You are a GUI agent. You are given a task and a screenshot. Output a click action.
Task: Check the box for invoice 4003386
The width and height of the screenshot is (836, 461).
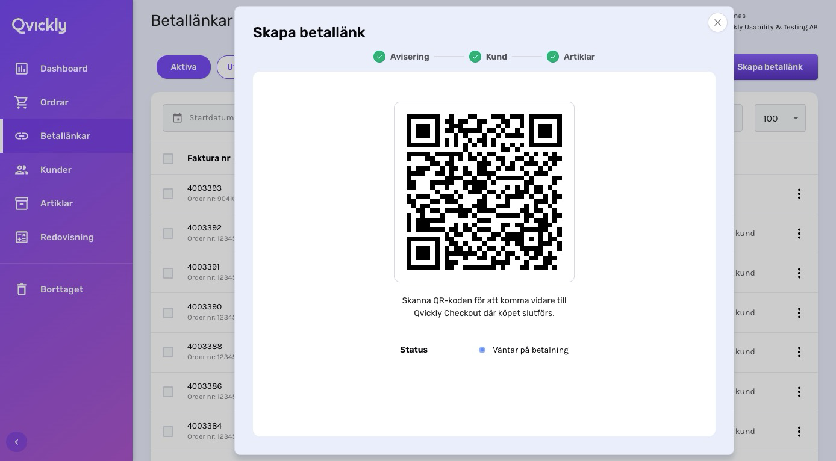tap(168, 392)
